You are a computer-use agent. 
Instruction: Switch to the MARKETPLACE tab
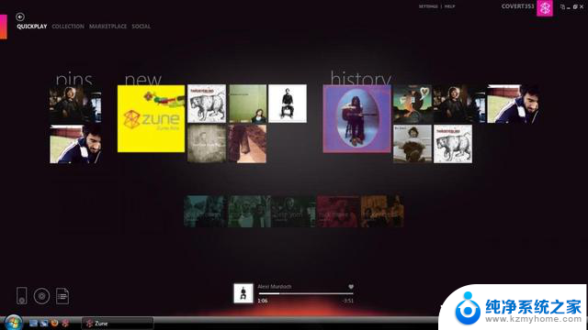pos(107,27)
